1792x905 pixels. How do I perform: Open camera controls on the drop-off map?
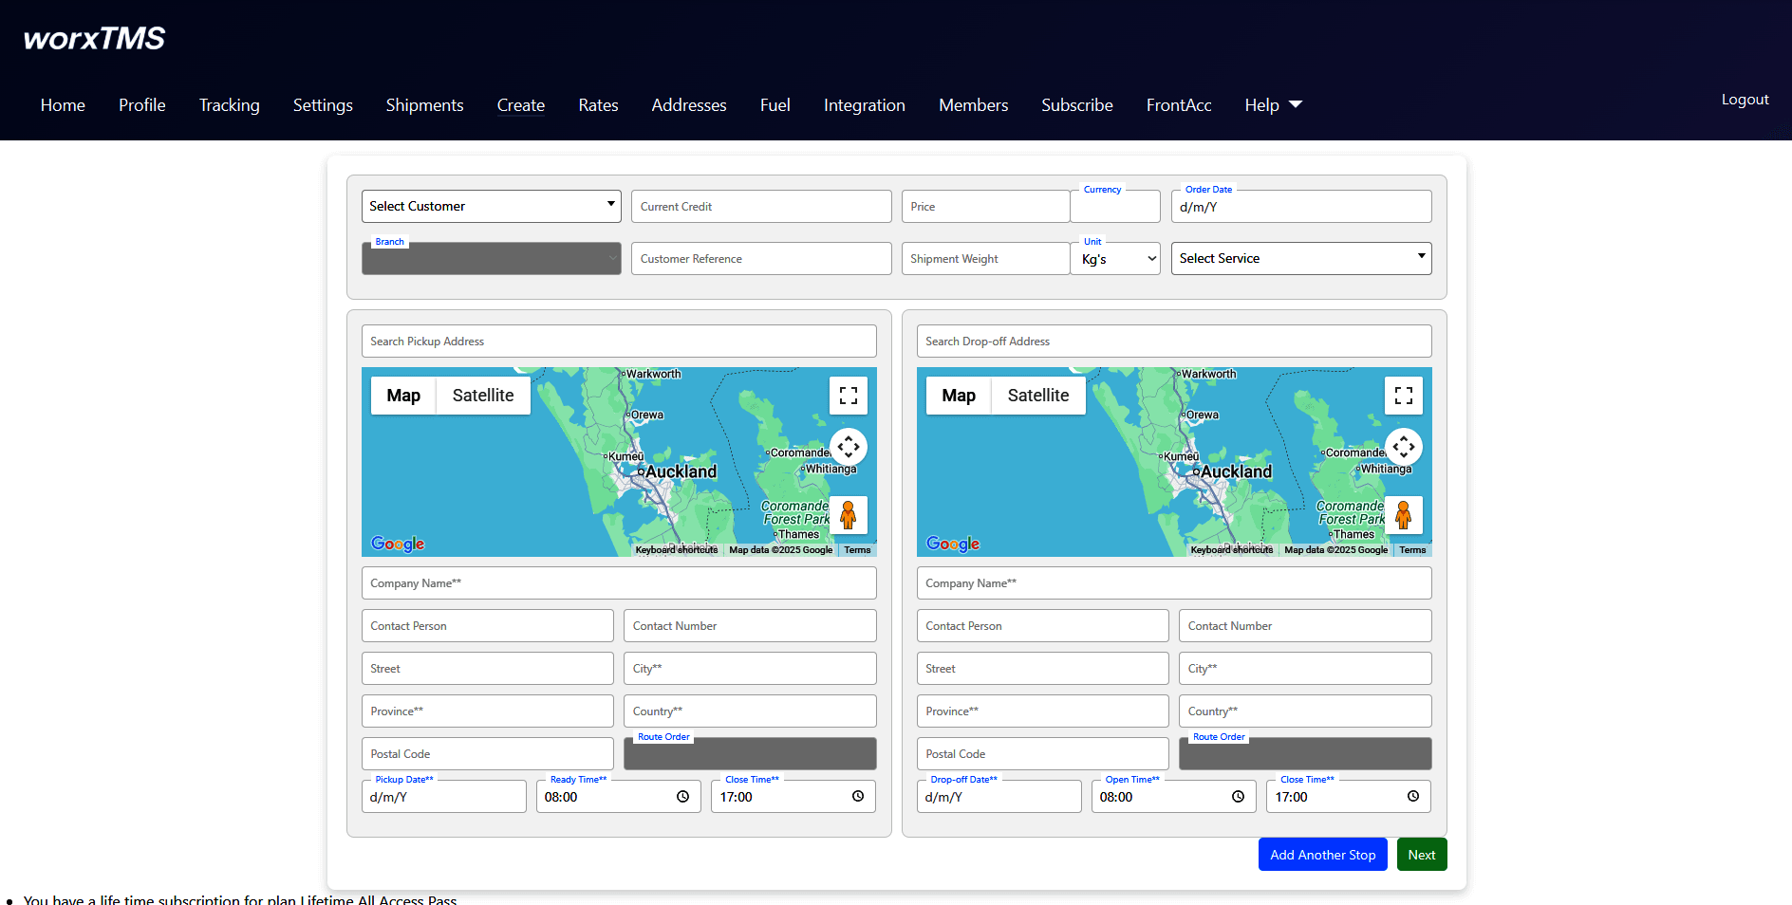click(1403, 446)
